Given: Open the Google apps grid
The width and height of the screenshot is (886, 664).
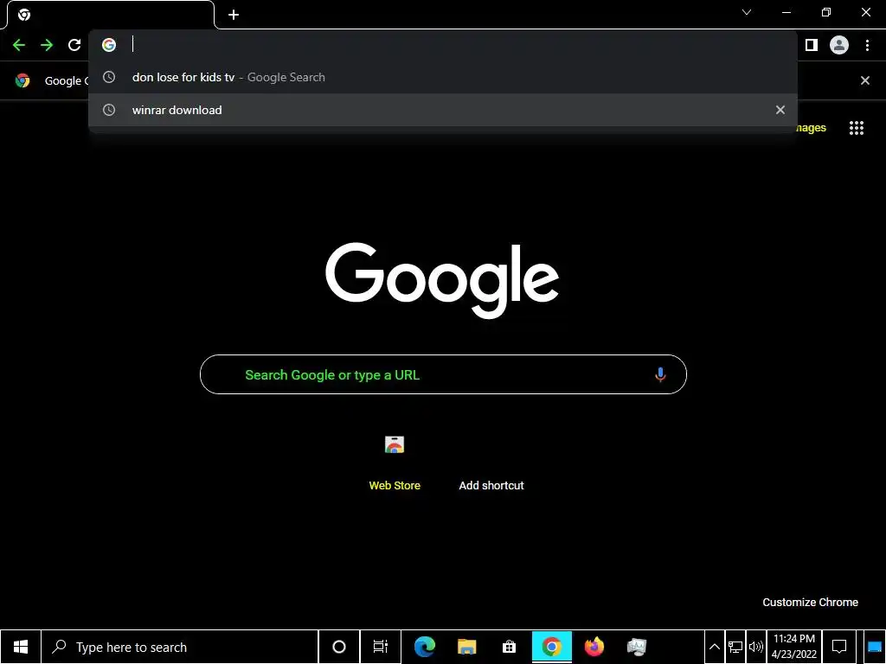Looking at the screenshot, I should 857,128.
